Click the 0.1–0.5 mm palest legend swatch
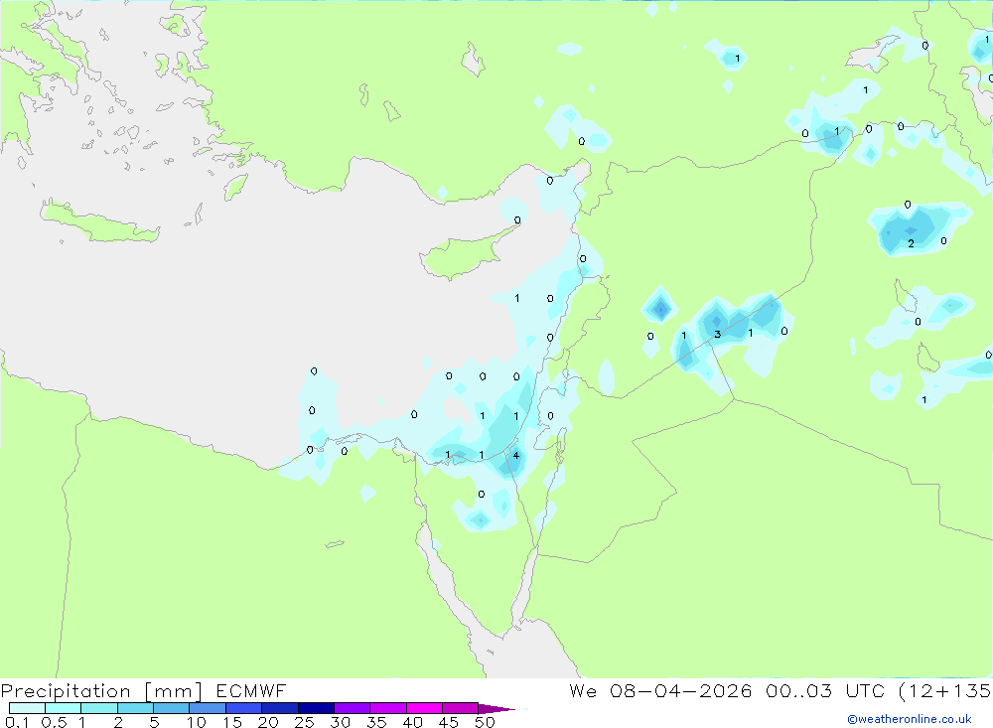The image size is (993, 728). (27, 708)
